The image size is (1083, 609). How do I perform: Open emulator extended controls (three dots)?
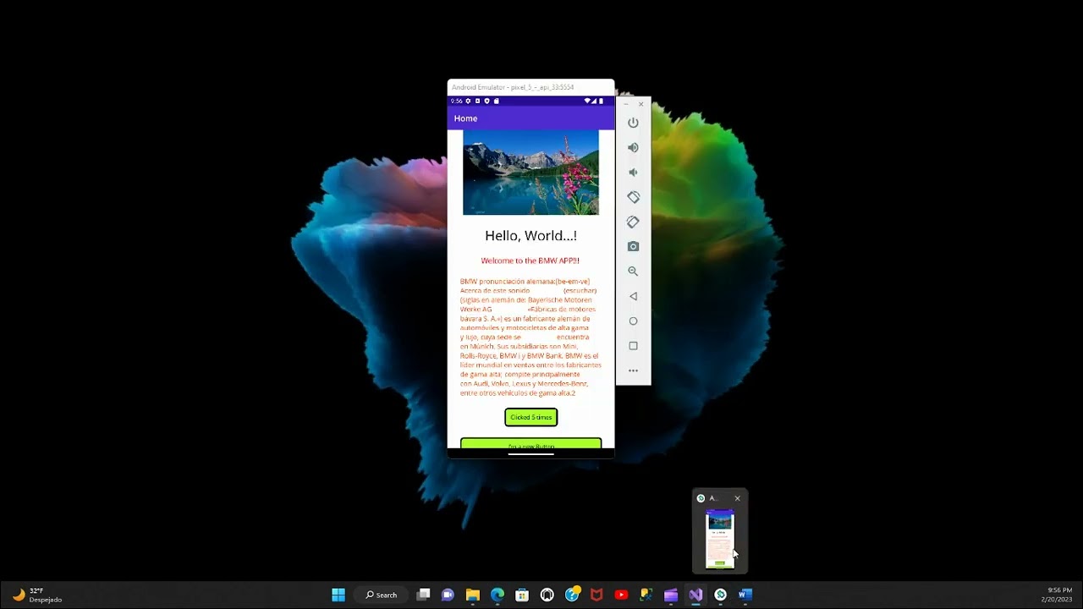click(x=633, y=370)
